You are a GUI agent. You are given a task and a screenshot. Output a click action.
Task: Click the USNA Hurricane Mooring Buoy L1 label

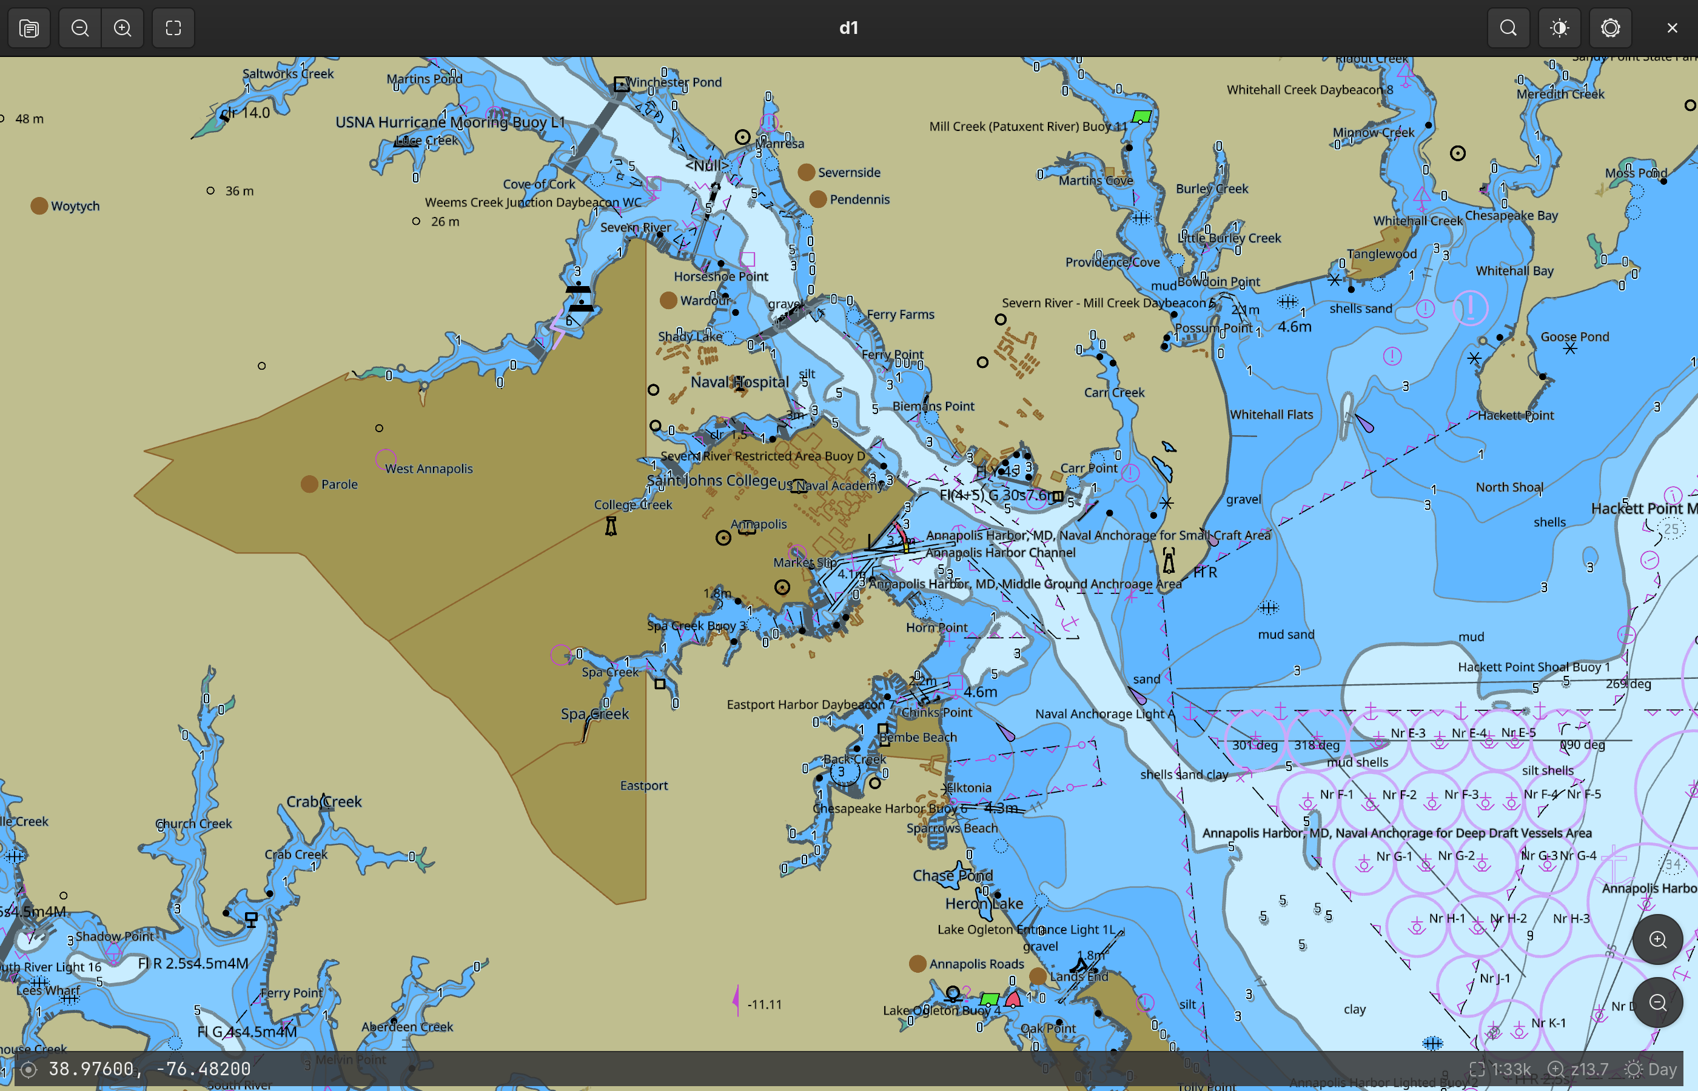[x=451, y=122]
